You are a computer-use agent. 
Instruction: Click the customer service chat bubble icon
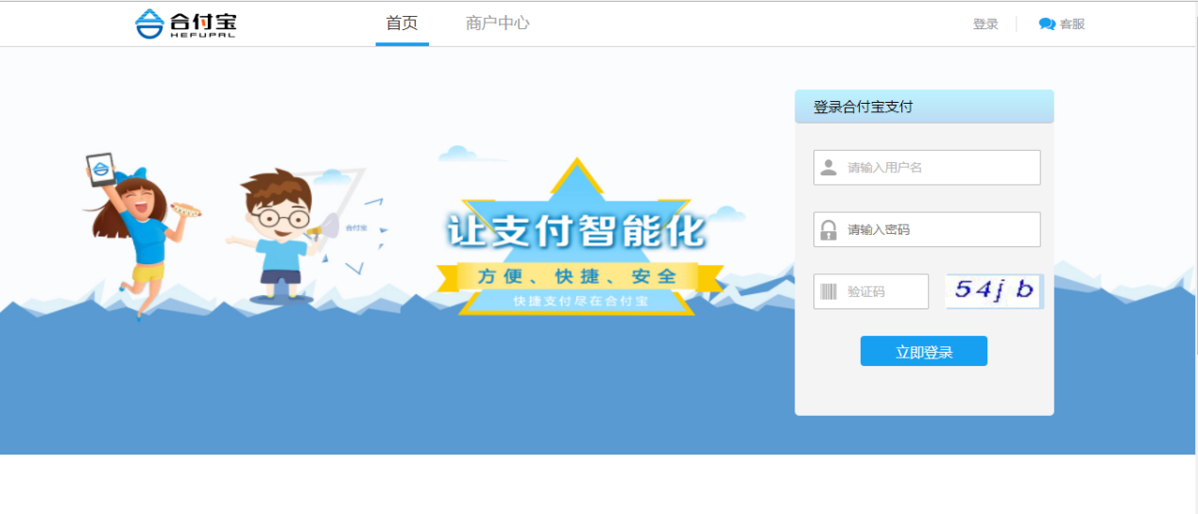click(1047, 25)
